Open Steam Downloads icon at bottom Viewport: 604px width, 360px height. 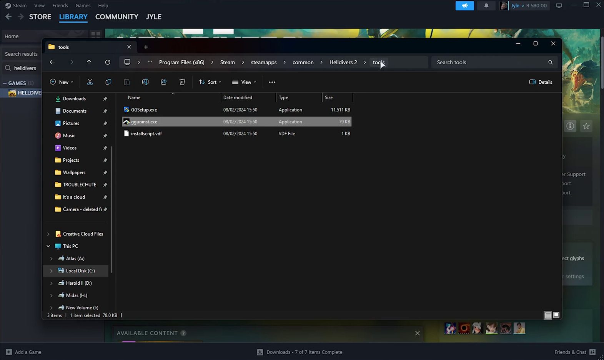point(260,352)
